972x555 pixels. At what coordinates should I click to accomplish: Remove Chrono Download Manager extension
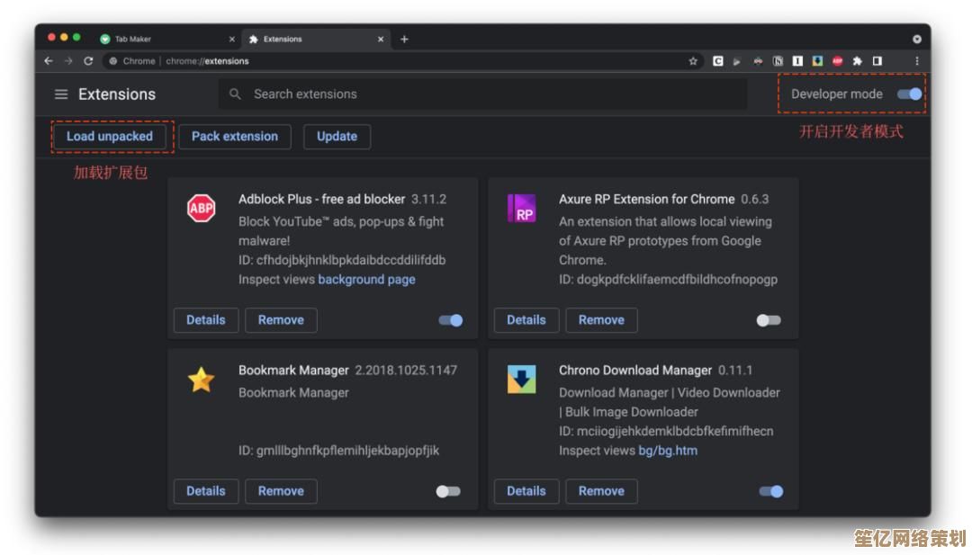601,491
